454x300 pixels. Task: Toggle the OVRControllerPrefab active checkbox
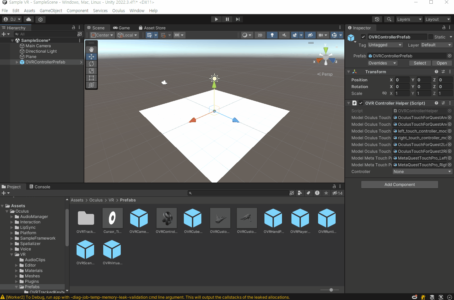point(363,37)
